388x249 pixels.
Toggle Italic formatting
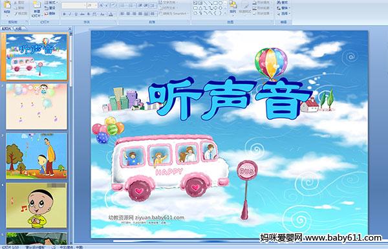point(70,14)
